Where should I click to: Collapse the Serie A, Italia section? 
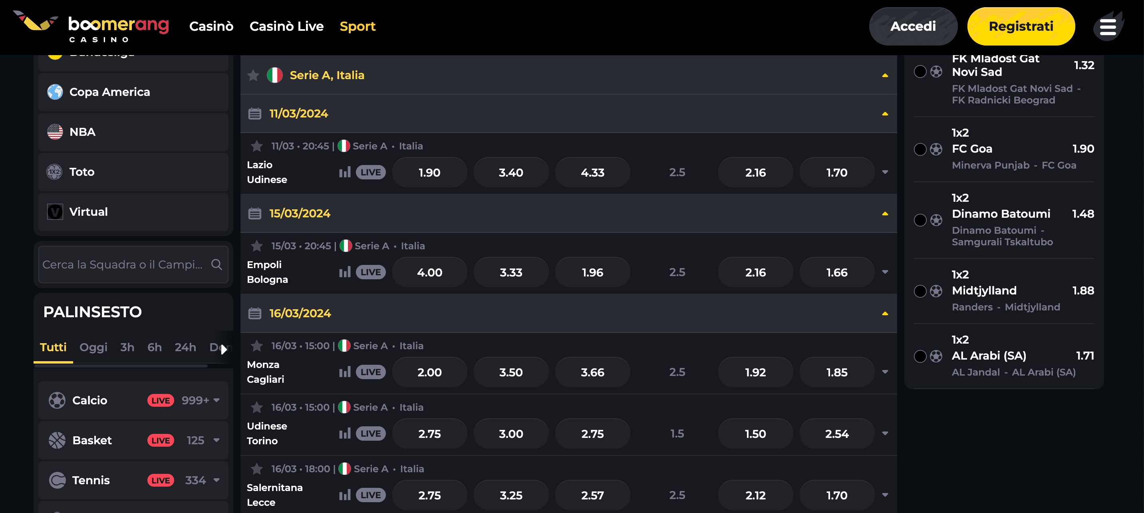click(885, 76)
